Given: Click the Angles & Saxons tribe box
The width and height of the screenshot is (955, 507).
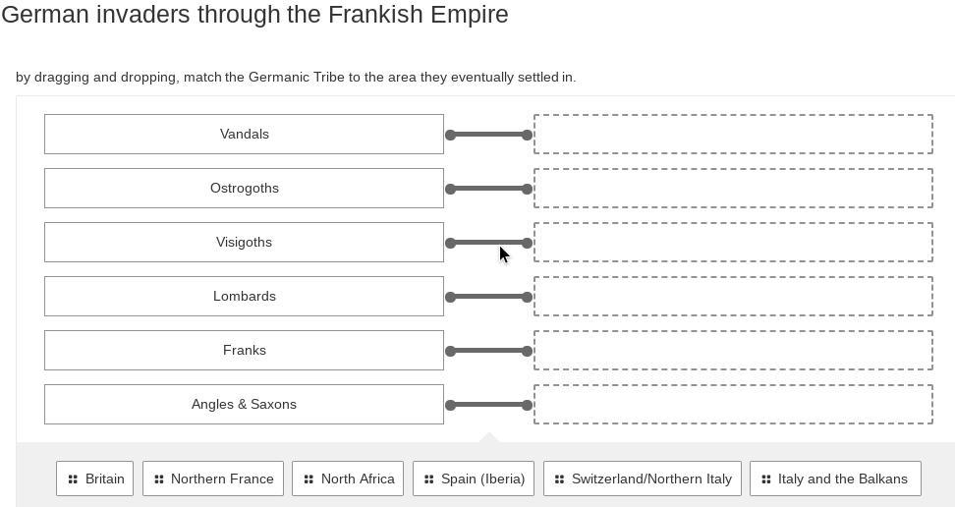Looking at the screenshot, I should click(245, 405).
